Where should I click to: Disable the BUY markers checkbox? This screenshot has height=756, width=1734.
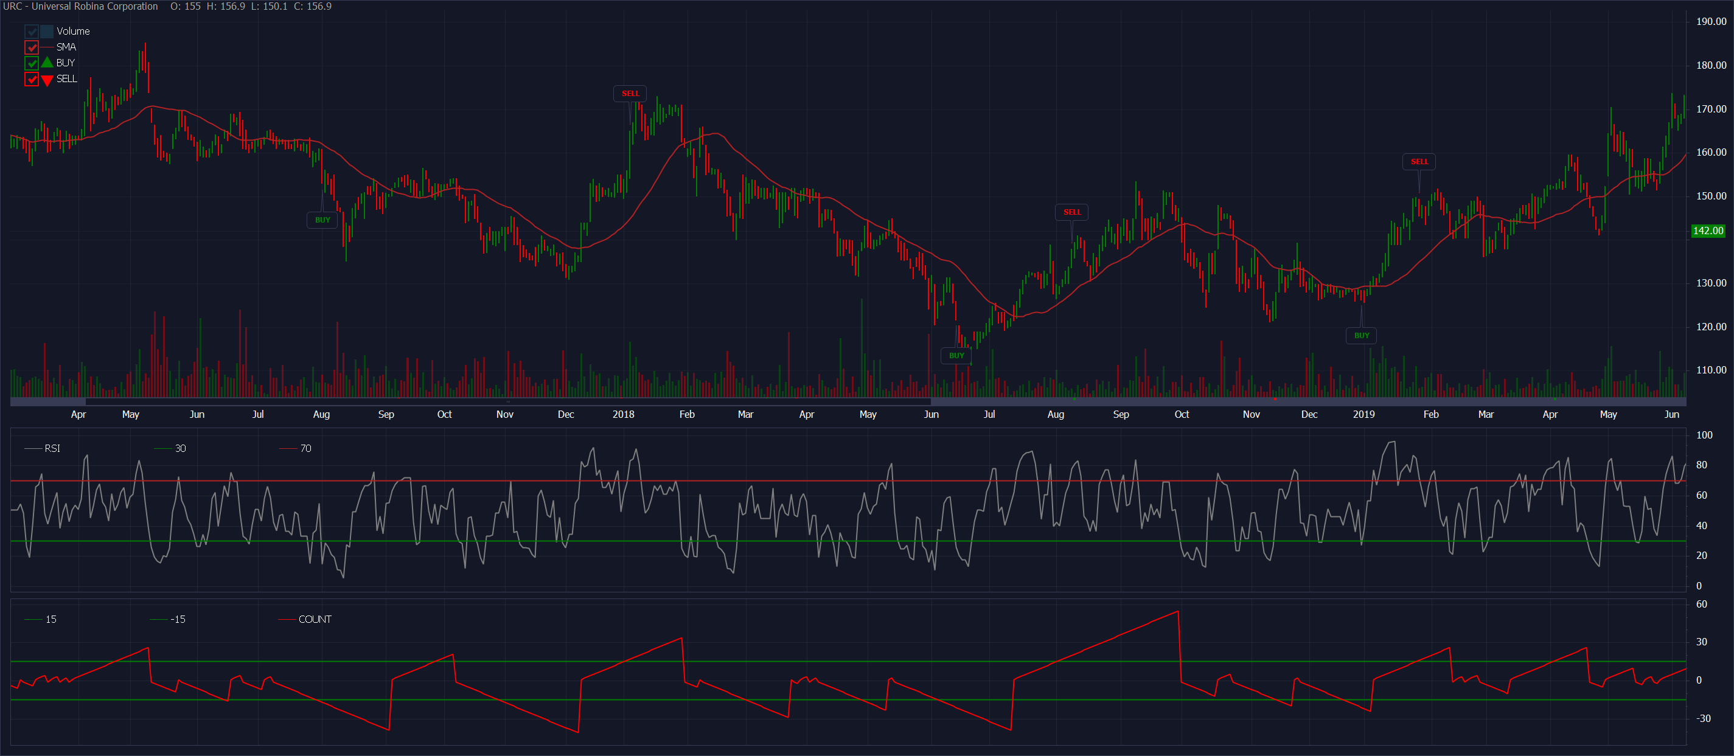point(32,63)
